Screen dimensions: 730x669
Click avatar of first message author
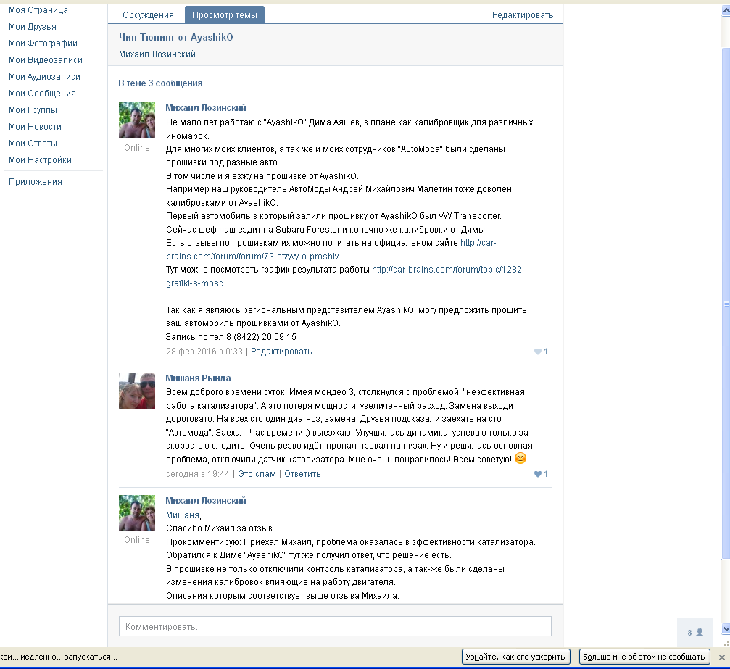coord(137,120)
